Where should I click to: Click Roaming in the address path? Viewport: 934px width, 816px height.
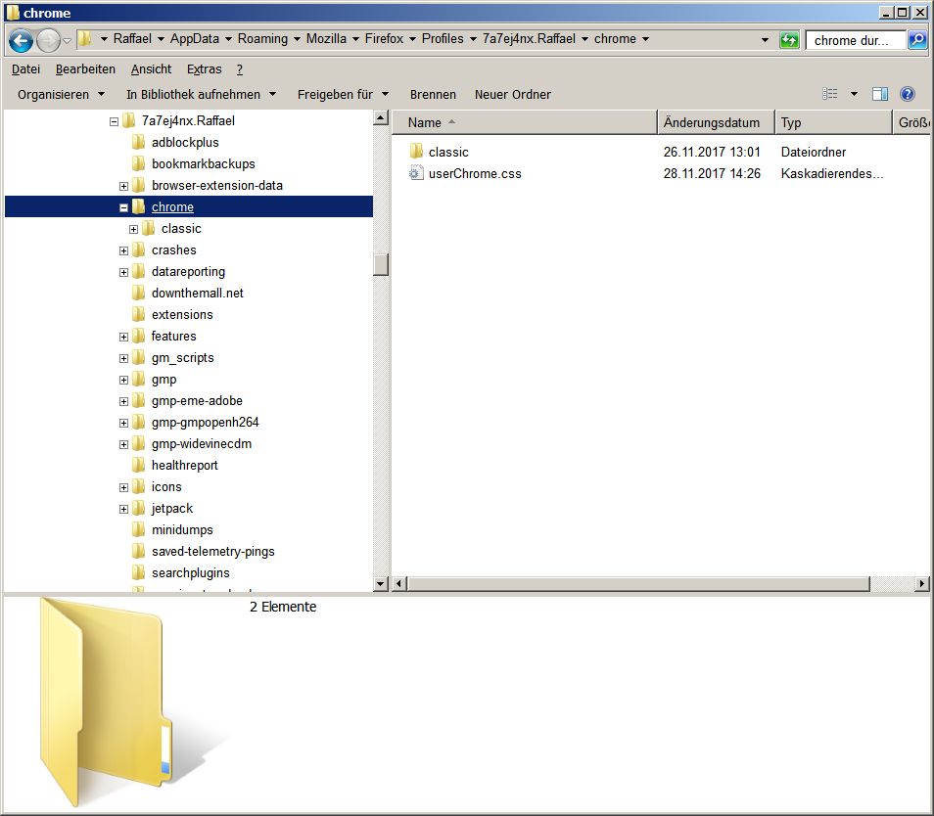click(x=262, y=39)
